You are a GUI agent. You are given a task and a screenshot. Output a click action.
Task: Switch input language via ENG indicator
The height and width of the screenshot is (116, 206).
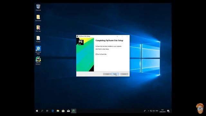pos(157,111)
